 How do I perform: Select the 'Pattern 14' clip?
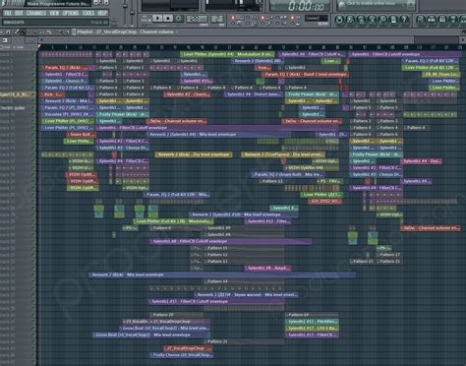tap(244, 281)
